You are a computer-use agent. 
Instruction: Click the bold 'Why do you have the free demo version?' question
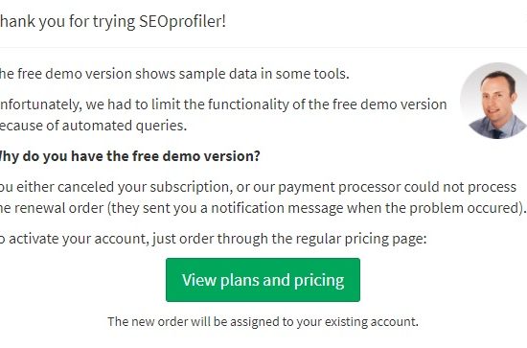point(129,156)
